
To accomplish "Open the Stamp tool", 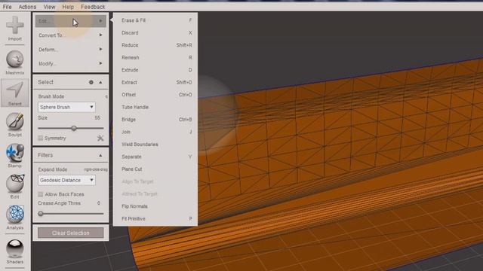I will coord(15,156).
